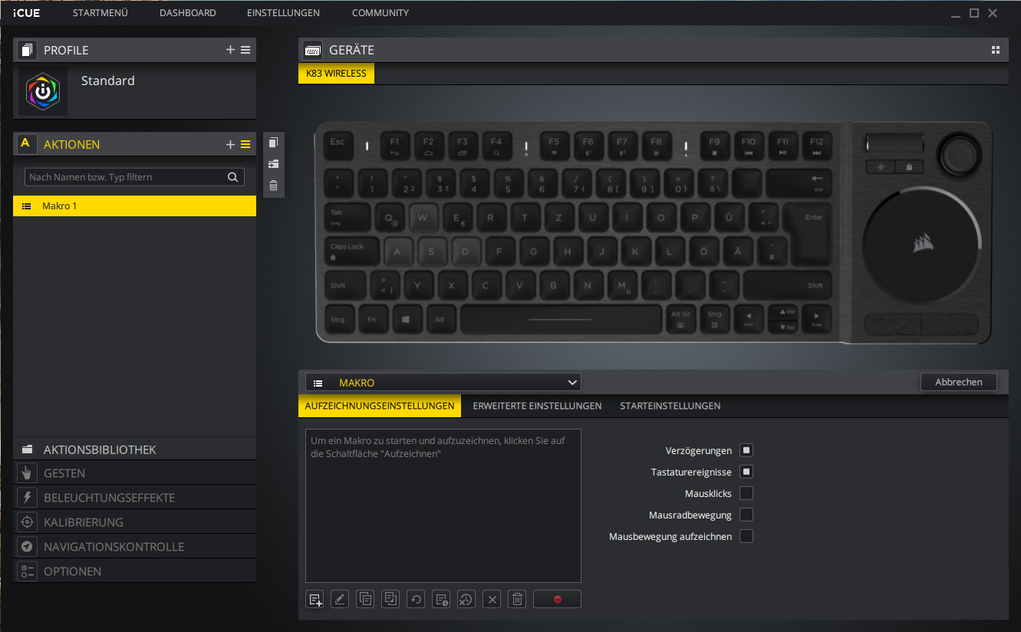Add a new action with the plus icon
1021x632 pixels.
click(x=230, y=144)
